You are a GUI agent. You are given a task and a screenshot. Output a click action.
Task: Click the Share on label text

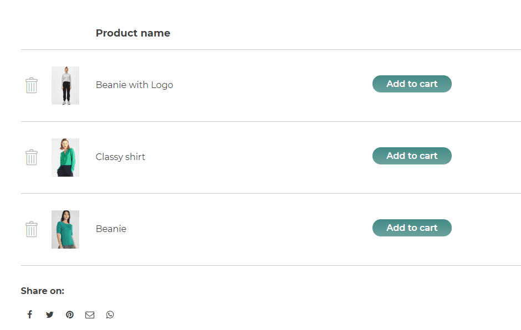click(x=43, y=291)
